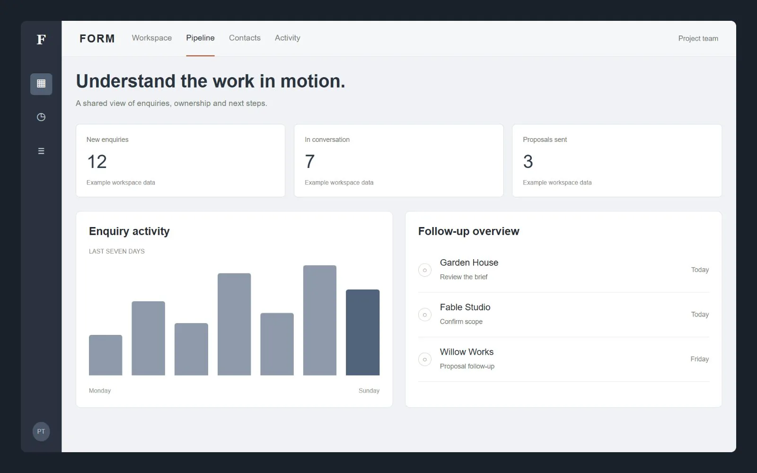757x473 pixels.
Task: Click the LAST SEVEN DAYS label
Action: click(117, 251)
